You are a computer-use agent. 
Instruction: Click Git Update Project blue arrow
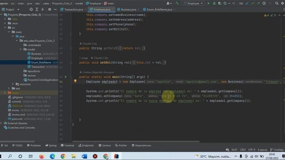click(247, 3)
